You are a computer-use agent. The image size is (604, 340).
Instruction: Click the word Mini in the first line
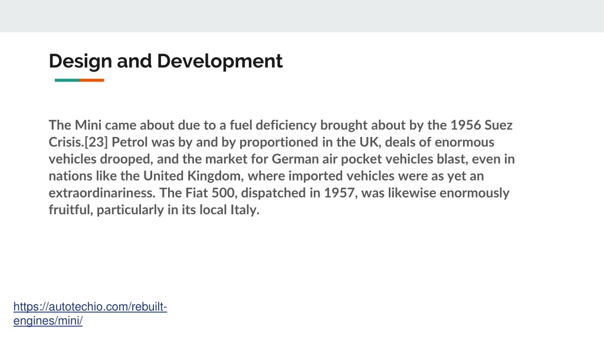[x=88, y=125]
